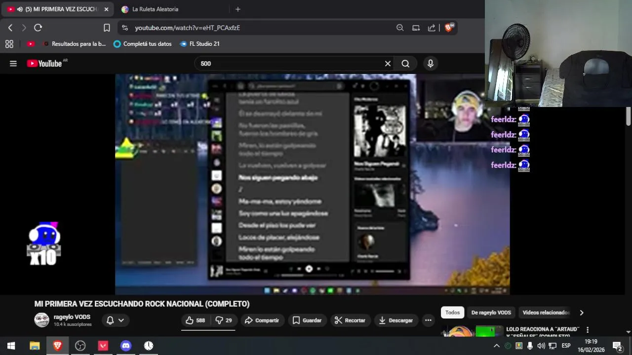Open the Windows Start menu
Image resolution: width=632 pixels, height=355 pixels.
[11, 346]
